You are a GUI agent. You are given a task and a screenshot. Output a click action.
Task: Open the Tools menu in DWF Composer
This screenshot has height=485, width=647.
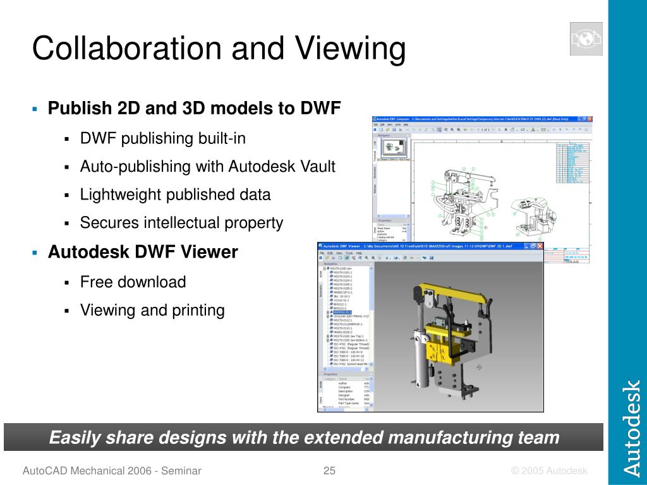398,124
